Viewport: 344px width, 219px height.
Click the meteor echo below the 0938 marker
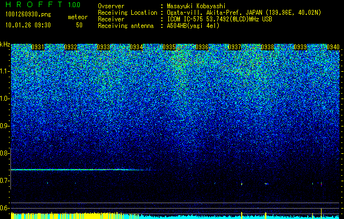266,183
